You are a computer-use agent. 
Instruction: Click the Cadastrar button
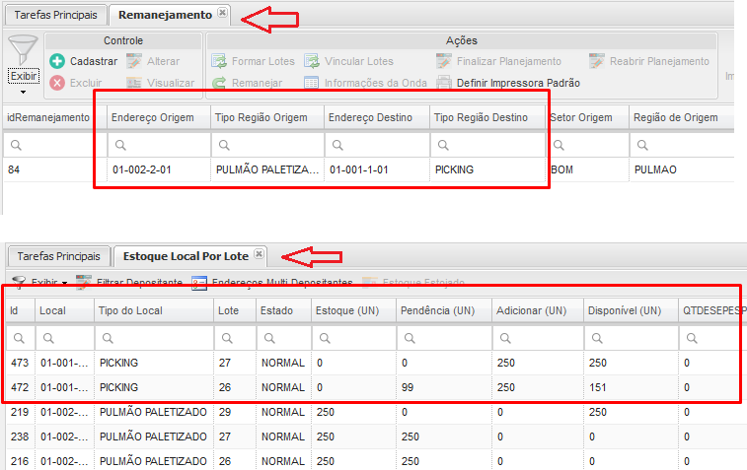pyautogui.click(x=84, y=61)
